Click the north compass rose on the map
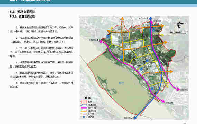This screenshot has width=197, height=124. pos(179,24)
